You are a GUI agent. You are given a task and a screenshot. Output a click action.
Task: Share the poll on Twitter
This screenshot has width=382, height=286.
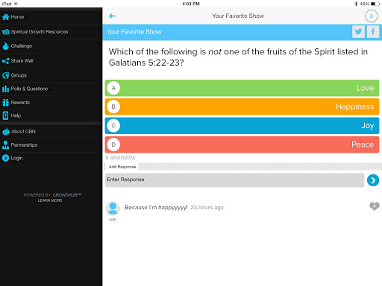coord(358,32)
